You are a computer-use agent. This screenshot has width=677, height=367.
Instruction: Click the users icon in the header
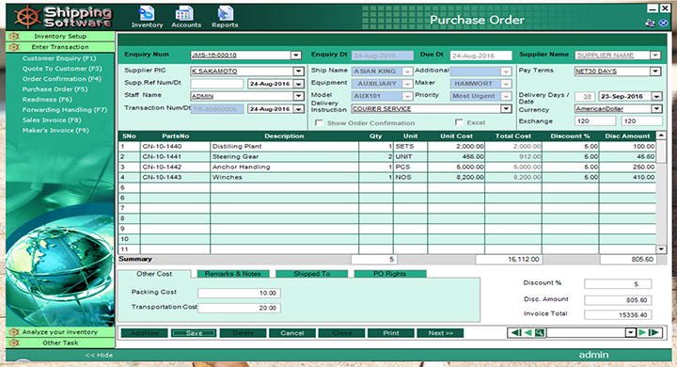(x=650, y=23)
